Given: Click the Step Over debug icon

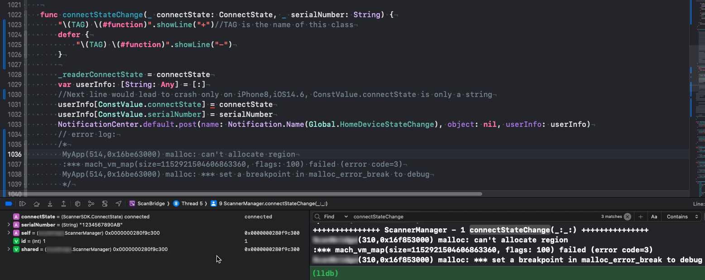Looking at the screenshot, I should (36, 203).
